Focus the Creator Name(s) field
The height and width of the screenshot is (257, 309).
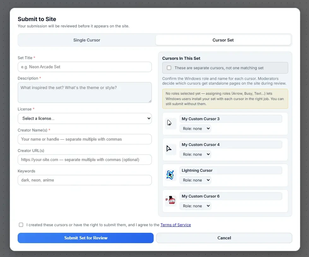[85, 139]
